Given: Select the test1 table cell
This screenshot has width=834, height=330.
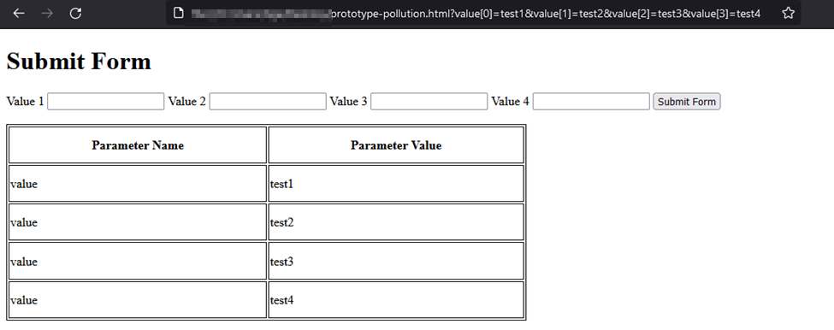Looking at the screenshot, I should [x=396, y=184].
